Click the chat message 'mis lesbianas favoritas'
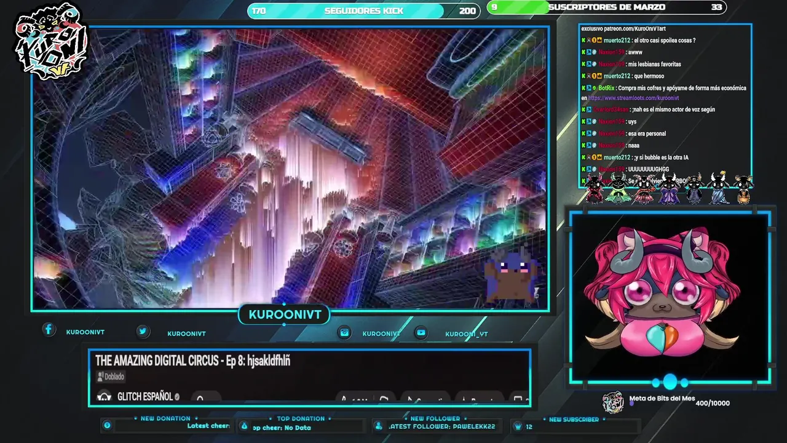Viewport: 787px width, 443px height. click(x=655, y=64)
